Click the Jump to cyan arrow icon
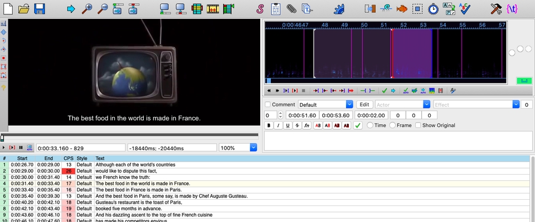Screen dimensions: 535x222 pyautogui.click(x=71, y=9)
